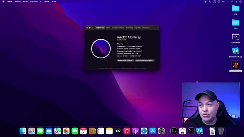Click the Número de Série row
The width and height of the screenshot is (244, 137).
[129, 56]
